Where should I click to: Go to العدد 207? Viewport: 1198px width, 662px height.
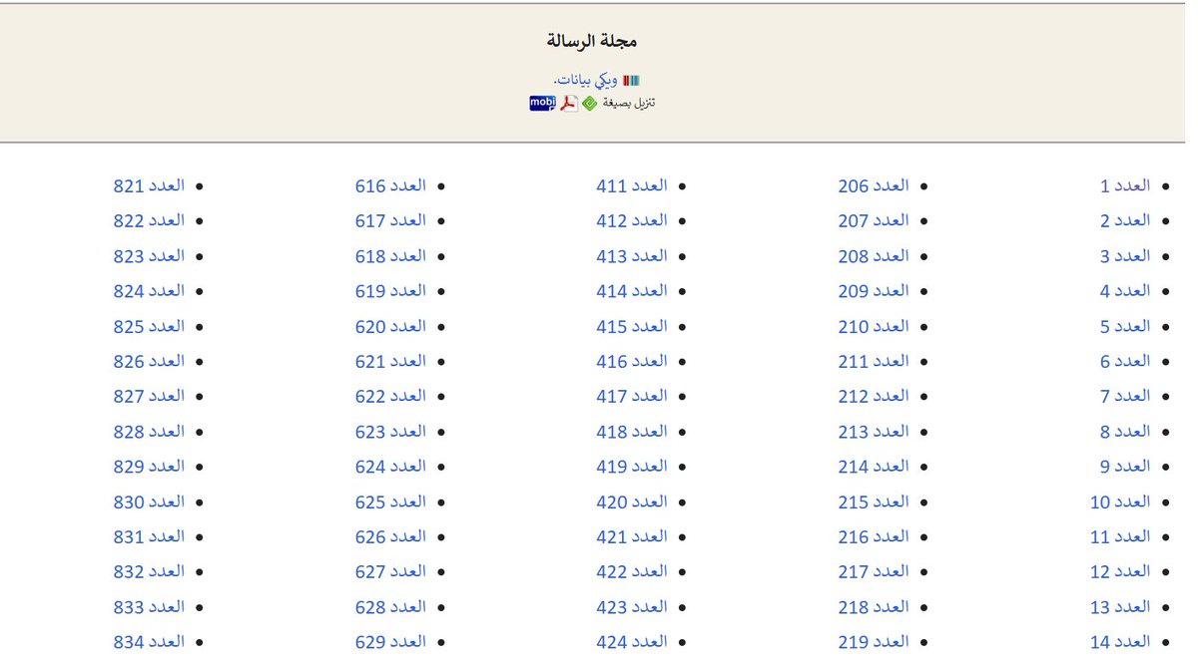(874, 220)
